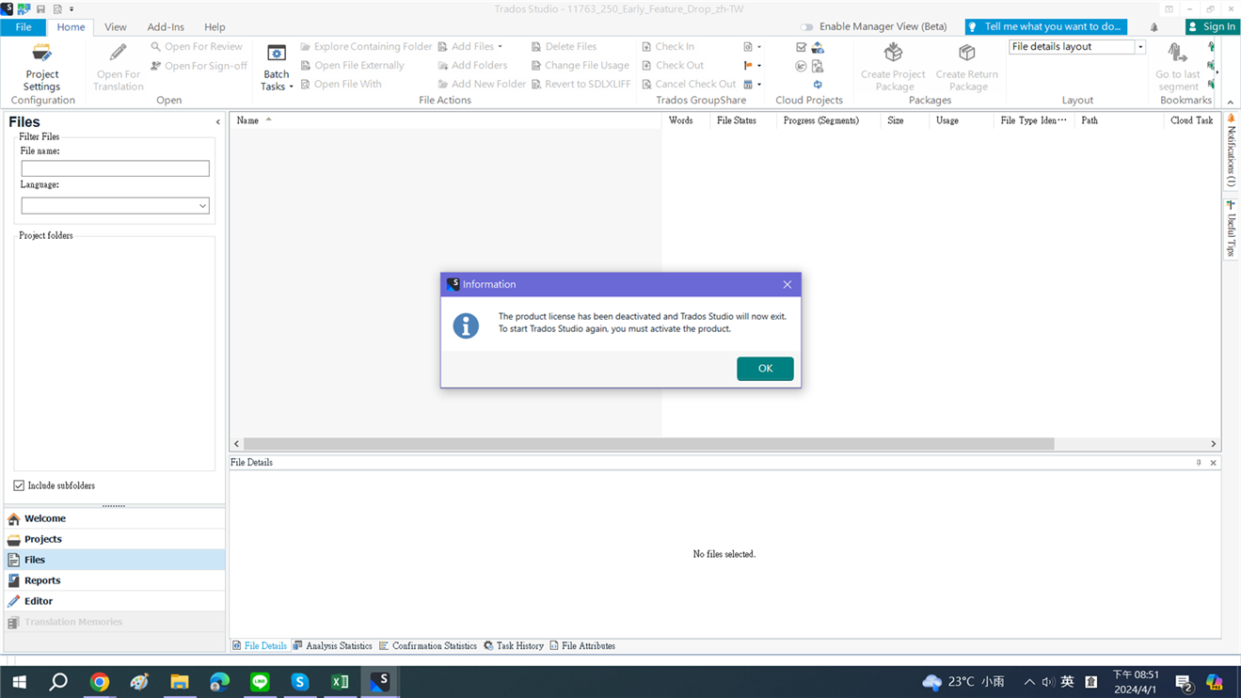The width and height of the screenshot is (1241, 698).
Task: Open the Notifications (1) side panel
Action: (x=1231, y=151)
